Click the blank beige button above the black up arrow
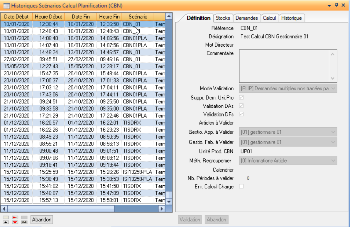Screen dimensions: 350x227 (6, 217)
